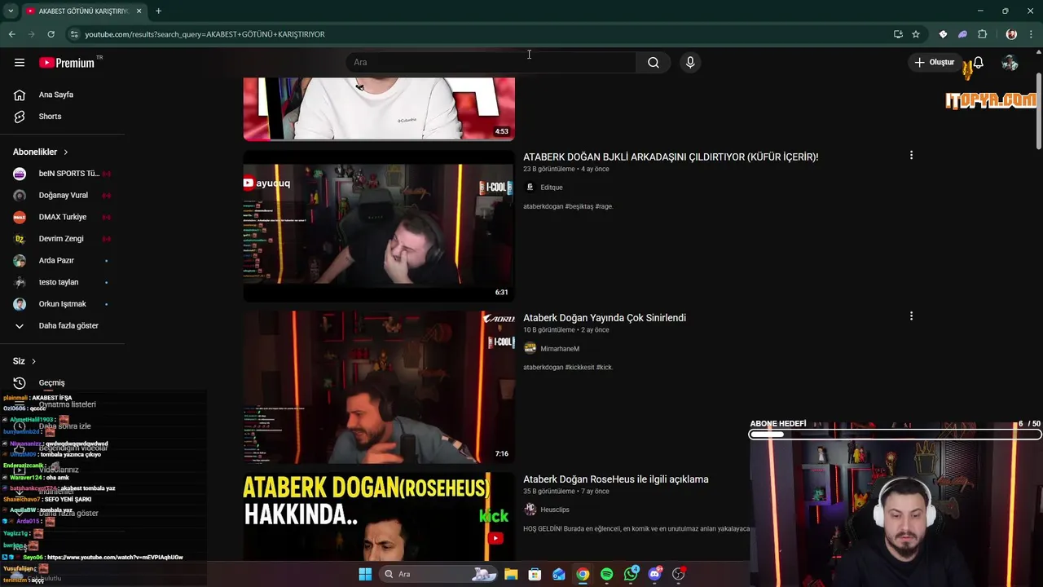The height and width of the screenshot is (587, 1043).
Task: Click install app icon in address bar
Action: click(x=898, y=34)
